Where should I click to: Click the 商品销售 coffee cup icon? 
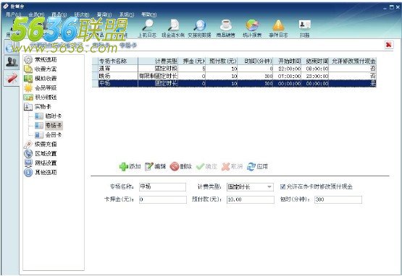pyautogui.click(x=225, y=25)
